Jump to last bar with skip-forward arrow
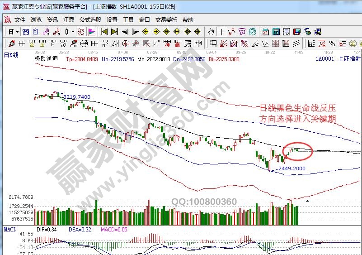362x255 pixels. coord(114,32)
